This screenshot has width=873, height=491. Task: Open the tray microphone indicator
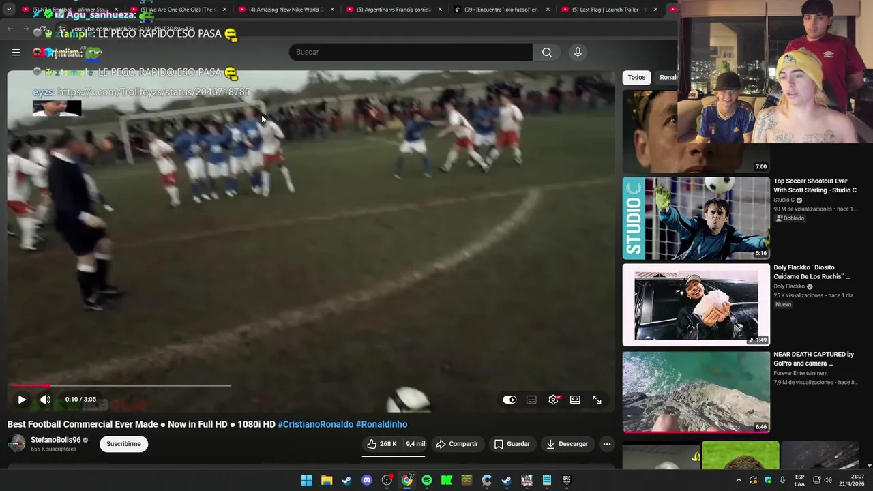point(782,480)
